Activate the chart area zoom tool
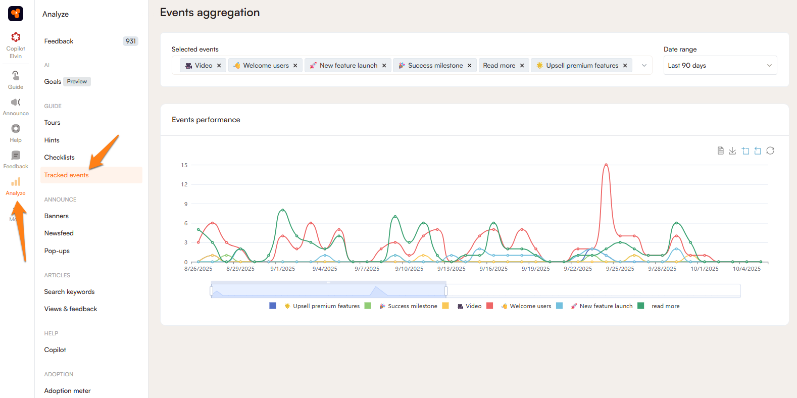This screenshot has height=398, width=797. tap(745, 151)
